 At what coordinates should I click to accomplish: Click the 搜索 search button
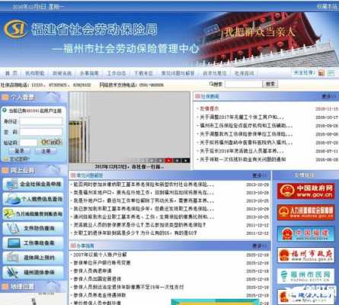tap(270, 84)
